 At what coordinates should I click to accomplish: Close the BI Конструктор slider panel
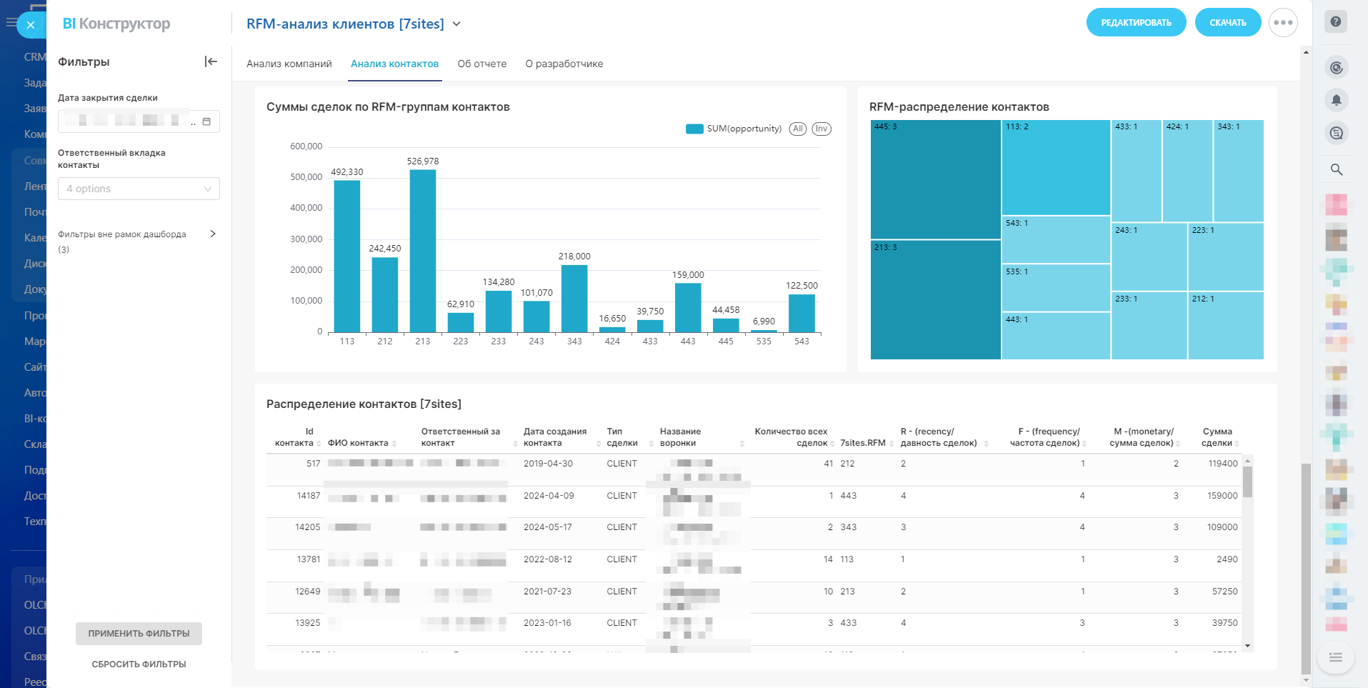click(31, 25)
